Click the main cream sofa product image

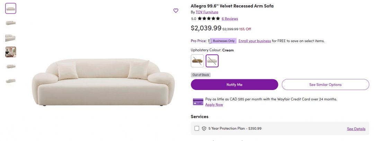pyautogui.click(x=103, y=83)
